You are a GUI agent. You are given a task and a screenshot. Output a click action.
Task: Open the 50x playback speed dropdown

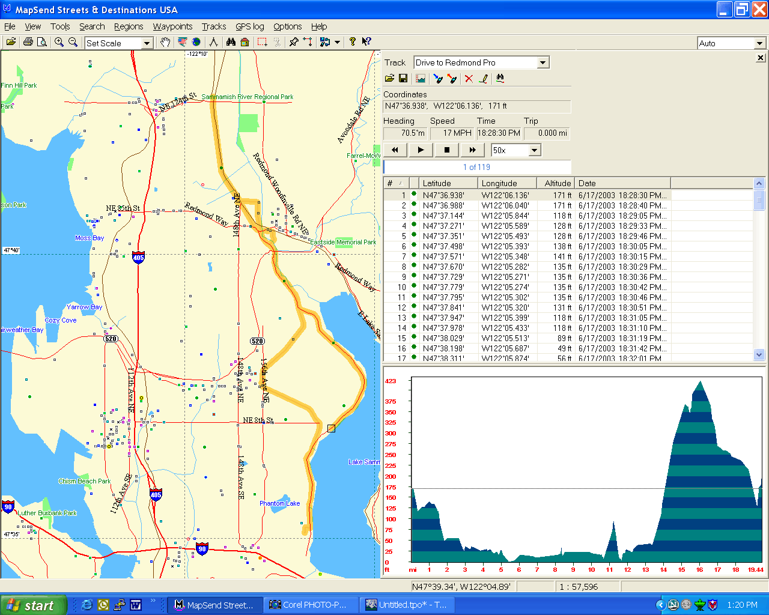coord(534,150)
